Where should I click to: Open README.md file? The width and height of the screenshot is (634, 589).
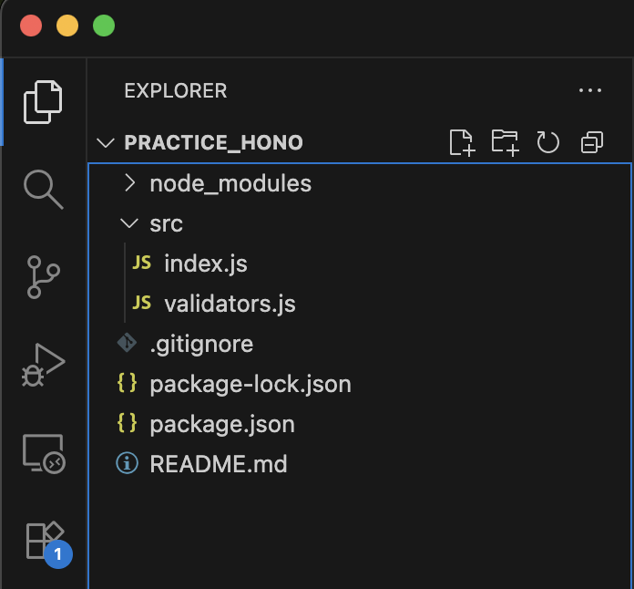coord(218,464)
